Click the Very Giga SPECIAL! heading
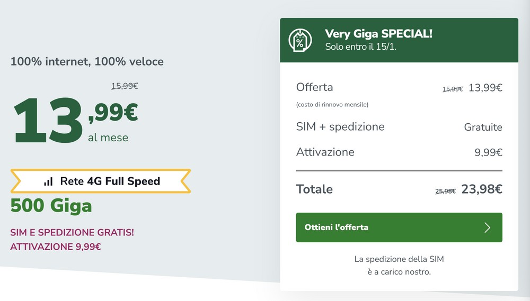530x301 pixels. 378,33
